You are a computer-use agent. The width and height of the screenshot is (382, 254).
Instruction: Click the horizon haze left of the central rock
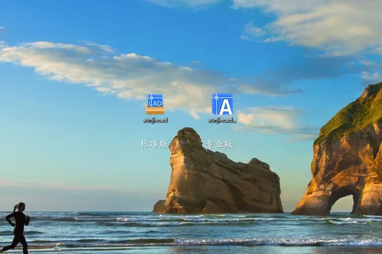[x=76, y=196]
